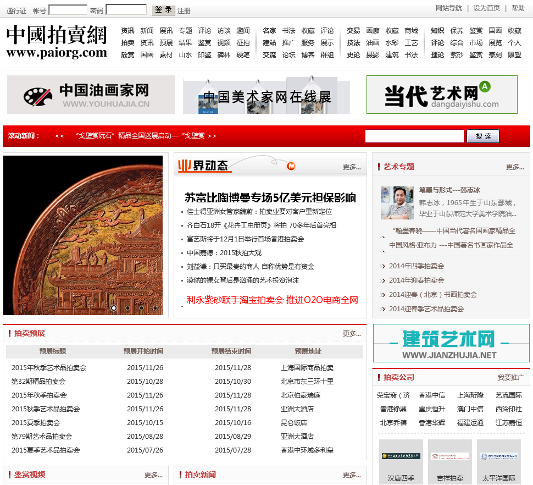The image size is (533, 485).
Task: Open 视频 navigation item under 拍卖
Action: 224,42
